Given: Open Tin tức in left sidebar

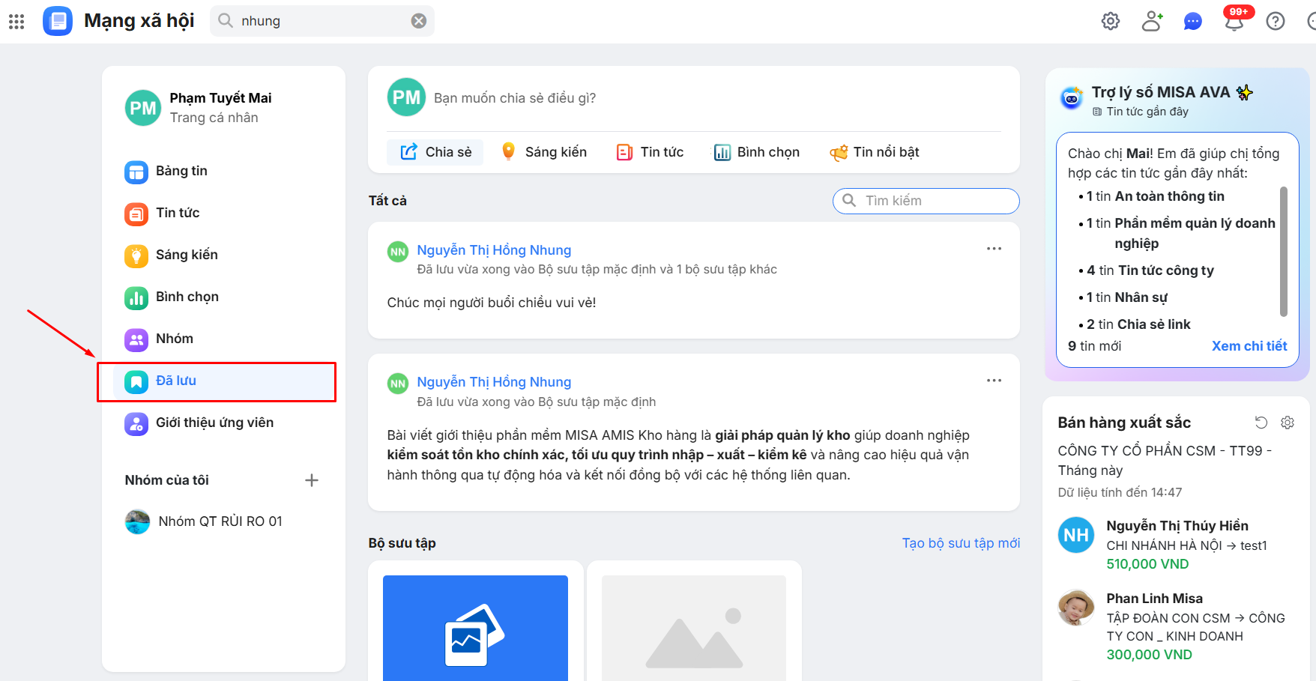Looking at the screenshot, I should point(223,213).
